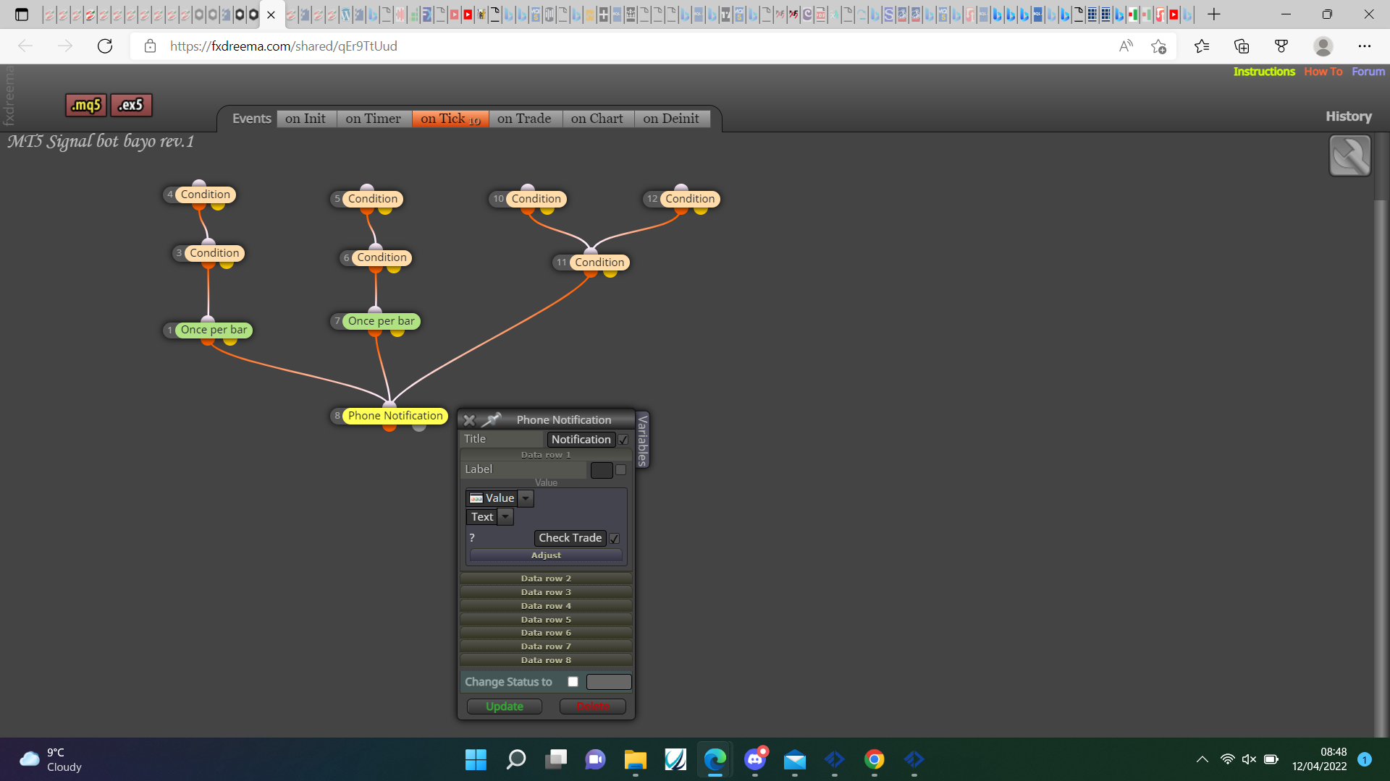Open the wrench tools panel
Viewport: 1390px width, 781px height.
[x=1349, y=155]
